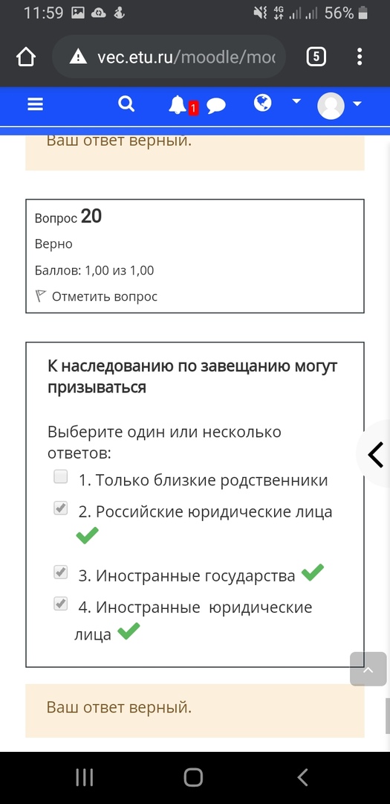Toggle 'Иностранные государства' checkbox
Viewport: 390px width, 804px height.
[60, 572]
